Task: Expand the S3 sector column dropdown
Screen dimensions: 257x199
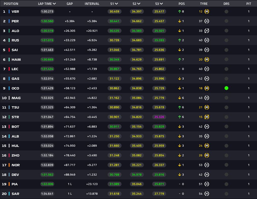Action: click(161, 4)
